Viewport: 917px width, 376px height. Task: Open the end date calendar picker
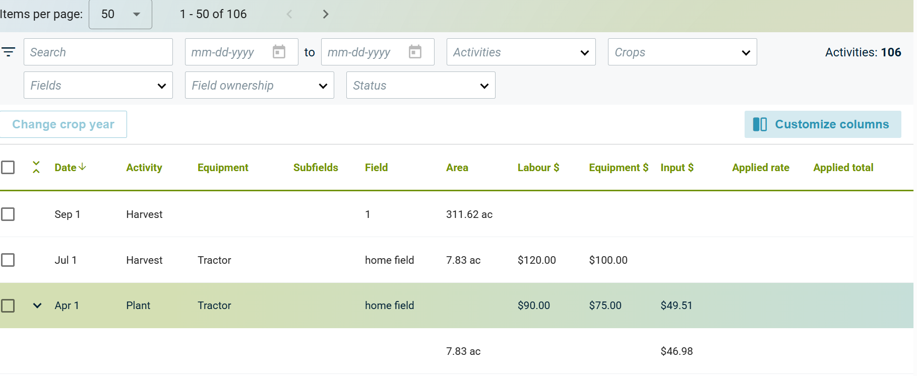click(x=415, y=52)
